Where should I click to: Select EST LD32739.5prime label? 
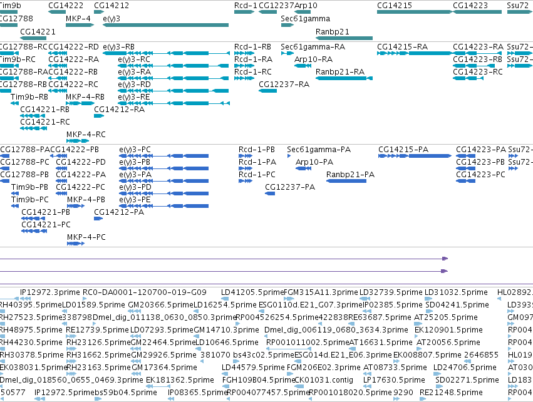[x=391, y=292]
